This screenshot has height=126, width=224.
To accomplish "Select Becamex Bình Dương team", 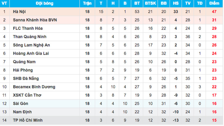I will click(34, 87).
